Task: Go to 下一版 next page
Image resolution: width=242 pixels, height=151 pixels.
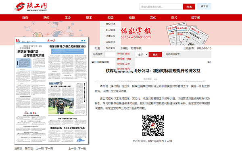Action: tap(82, 148)
